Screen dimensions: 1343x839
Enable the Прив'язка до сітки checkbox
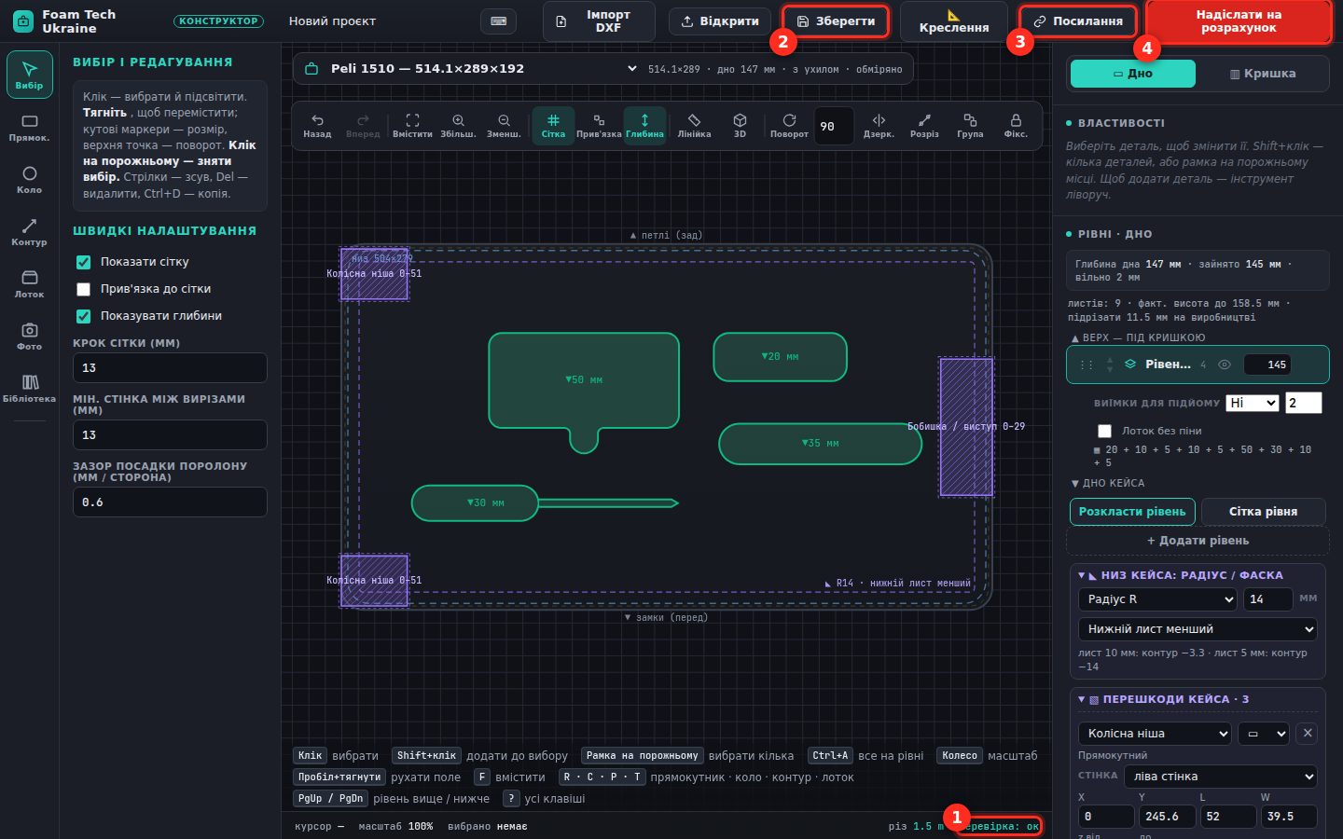[83, 289]
